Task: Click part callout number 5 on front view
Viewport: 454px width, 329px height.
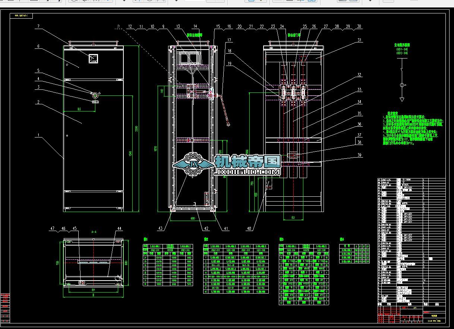Action: 38,70
